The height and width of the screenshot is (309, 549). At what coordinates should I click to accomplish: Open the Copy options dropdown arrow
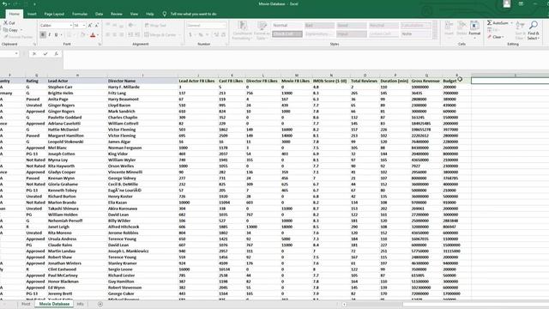click(21, 30)
